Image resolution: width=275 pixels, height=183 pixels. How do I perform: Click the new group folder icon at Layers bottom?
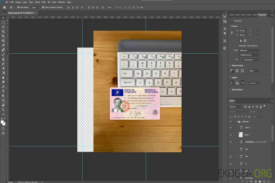click(x=260, y=181)
